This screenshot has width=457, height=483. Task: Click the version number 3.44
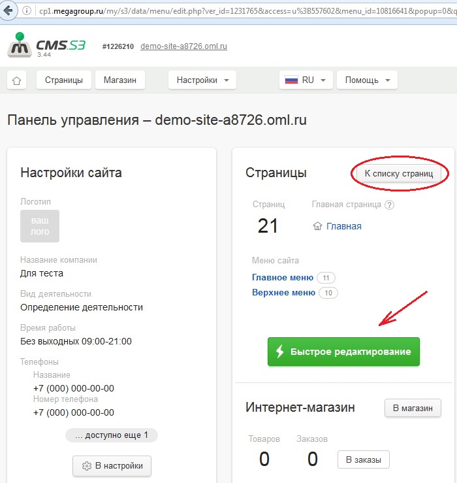tap(44, 55)
